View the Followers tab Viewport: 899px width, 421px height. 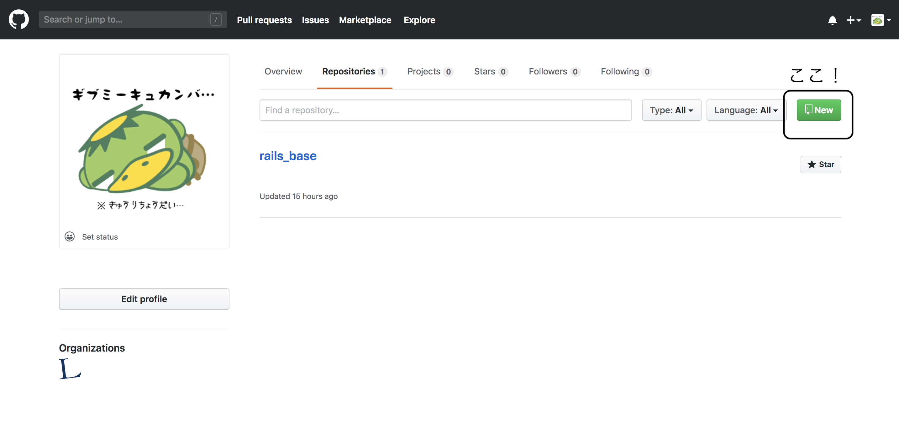[555, 71]
